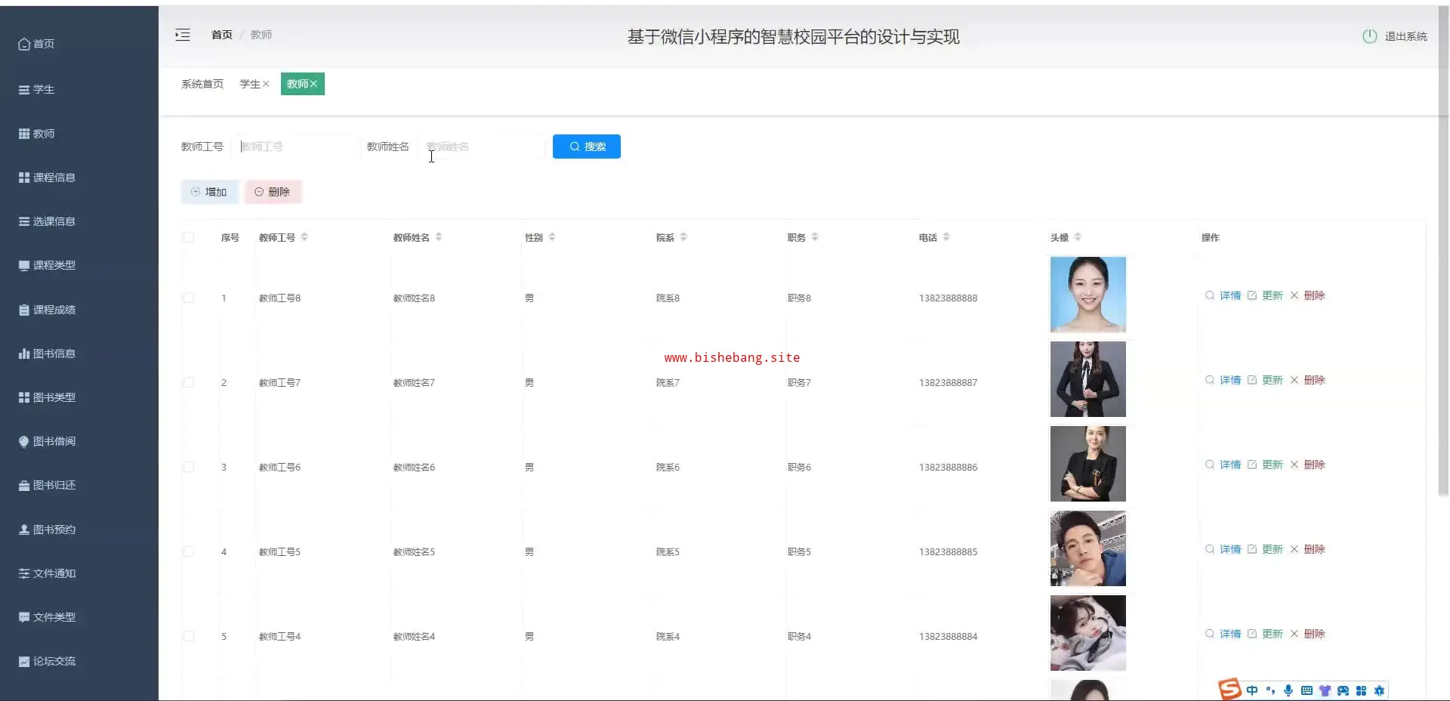Click the 增加 button to add a teacher
Viewport: 1450px width, 701px height.
pos(209,192)
